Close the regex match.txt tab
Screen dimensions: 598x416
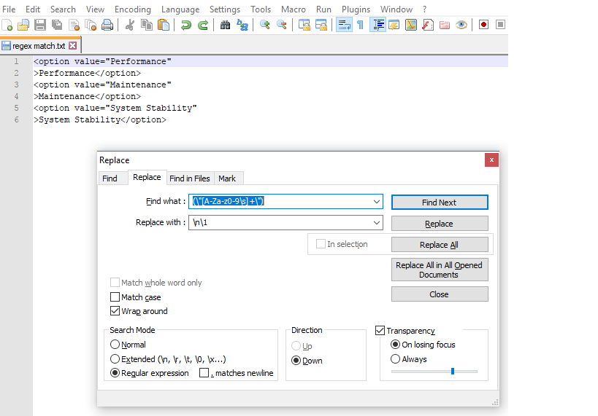pyautogui.click(x=72, y=46)
